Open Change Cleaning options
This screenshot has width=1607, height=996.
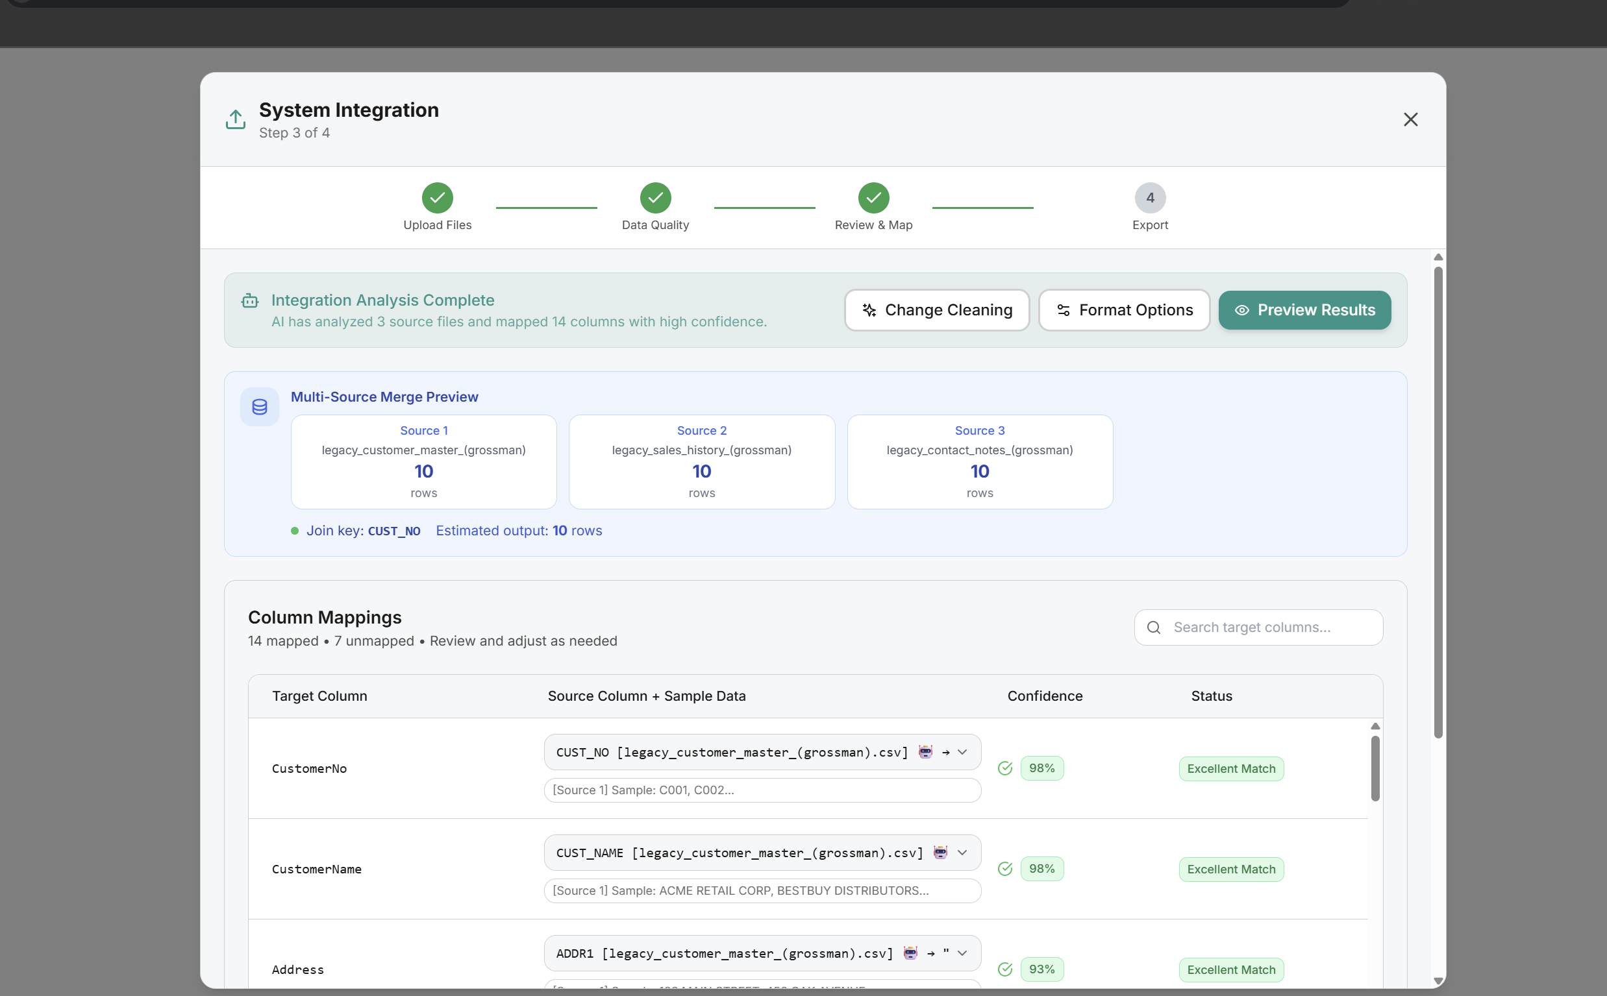click(x=937, y=310)
